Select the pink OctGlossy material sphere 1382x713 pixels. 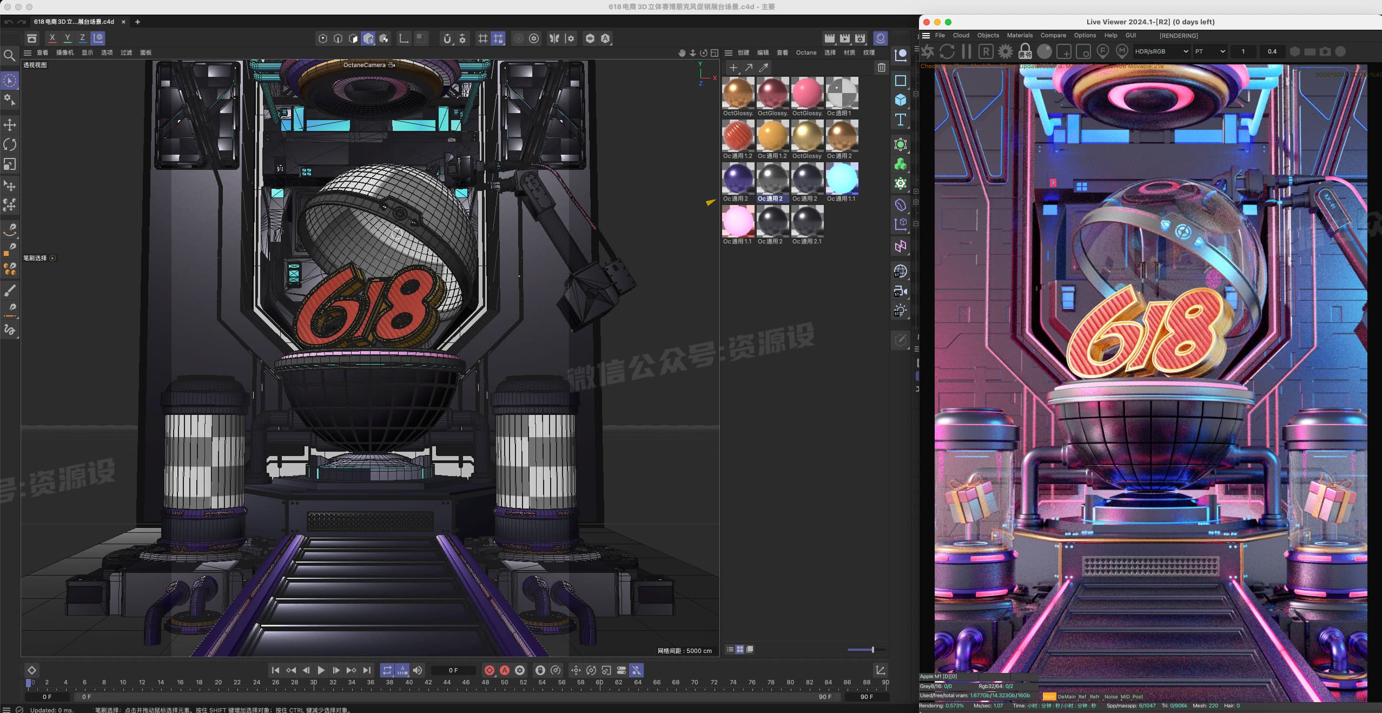click(x=807, y=93)
